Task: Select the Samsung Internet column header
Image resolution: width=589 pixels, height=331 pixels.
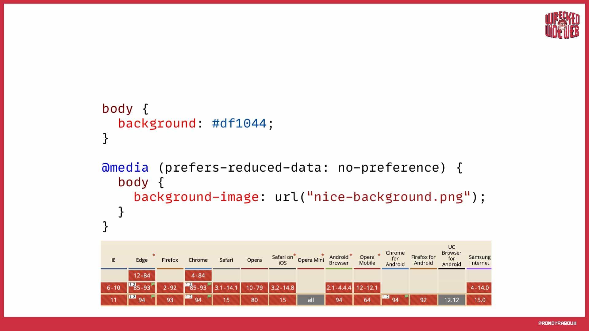Action: [x=479, y=260]
